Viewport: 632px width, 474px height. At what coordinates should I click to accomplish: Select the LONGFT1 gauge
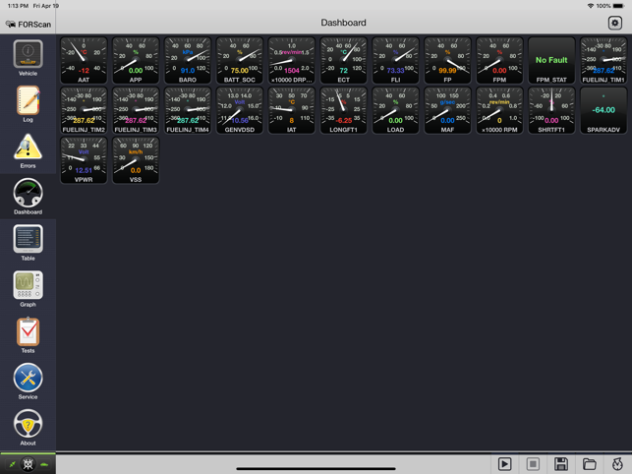coord(344,110)
